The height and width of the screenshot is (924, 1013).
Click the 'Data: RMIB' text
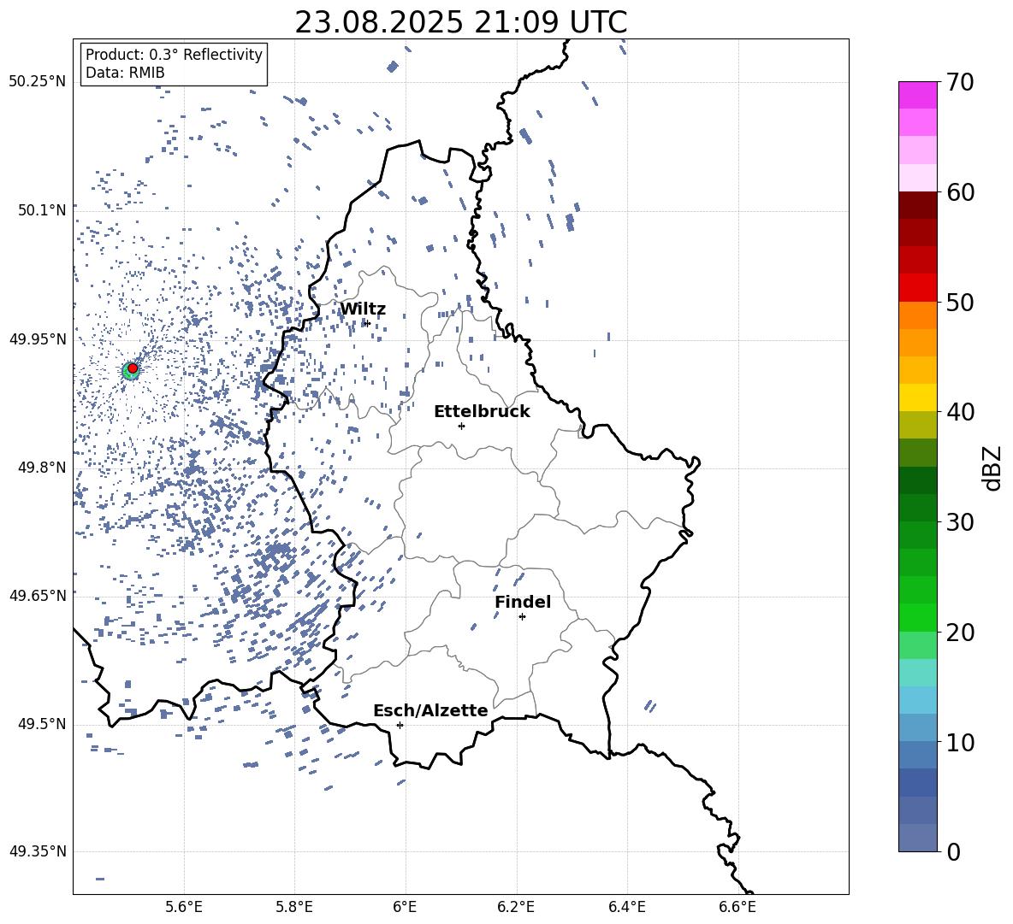coord(125,73)
